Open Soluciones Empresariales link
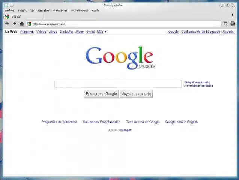The height and width of the screenshot is (180, 239). (x=102, y=122)
